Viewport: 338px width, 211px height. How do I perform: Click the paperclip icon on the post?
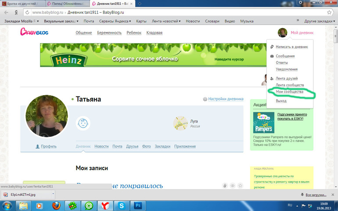pos(224,186)
